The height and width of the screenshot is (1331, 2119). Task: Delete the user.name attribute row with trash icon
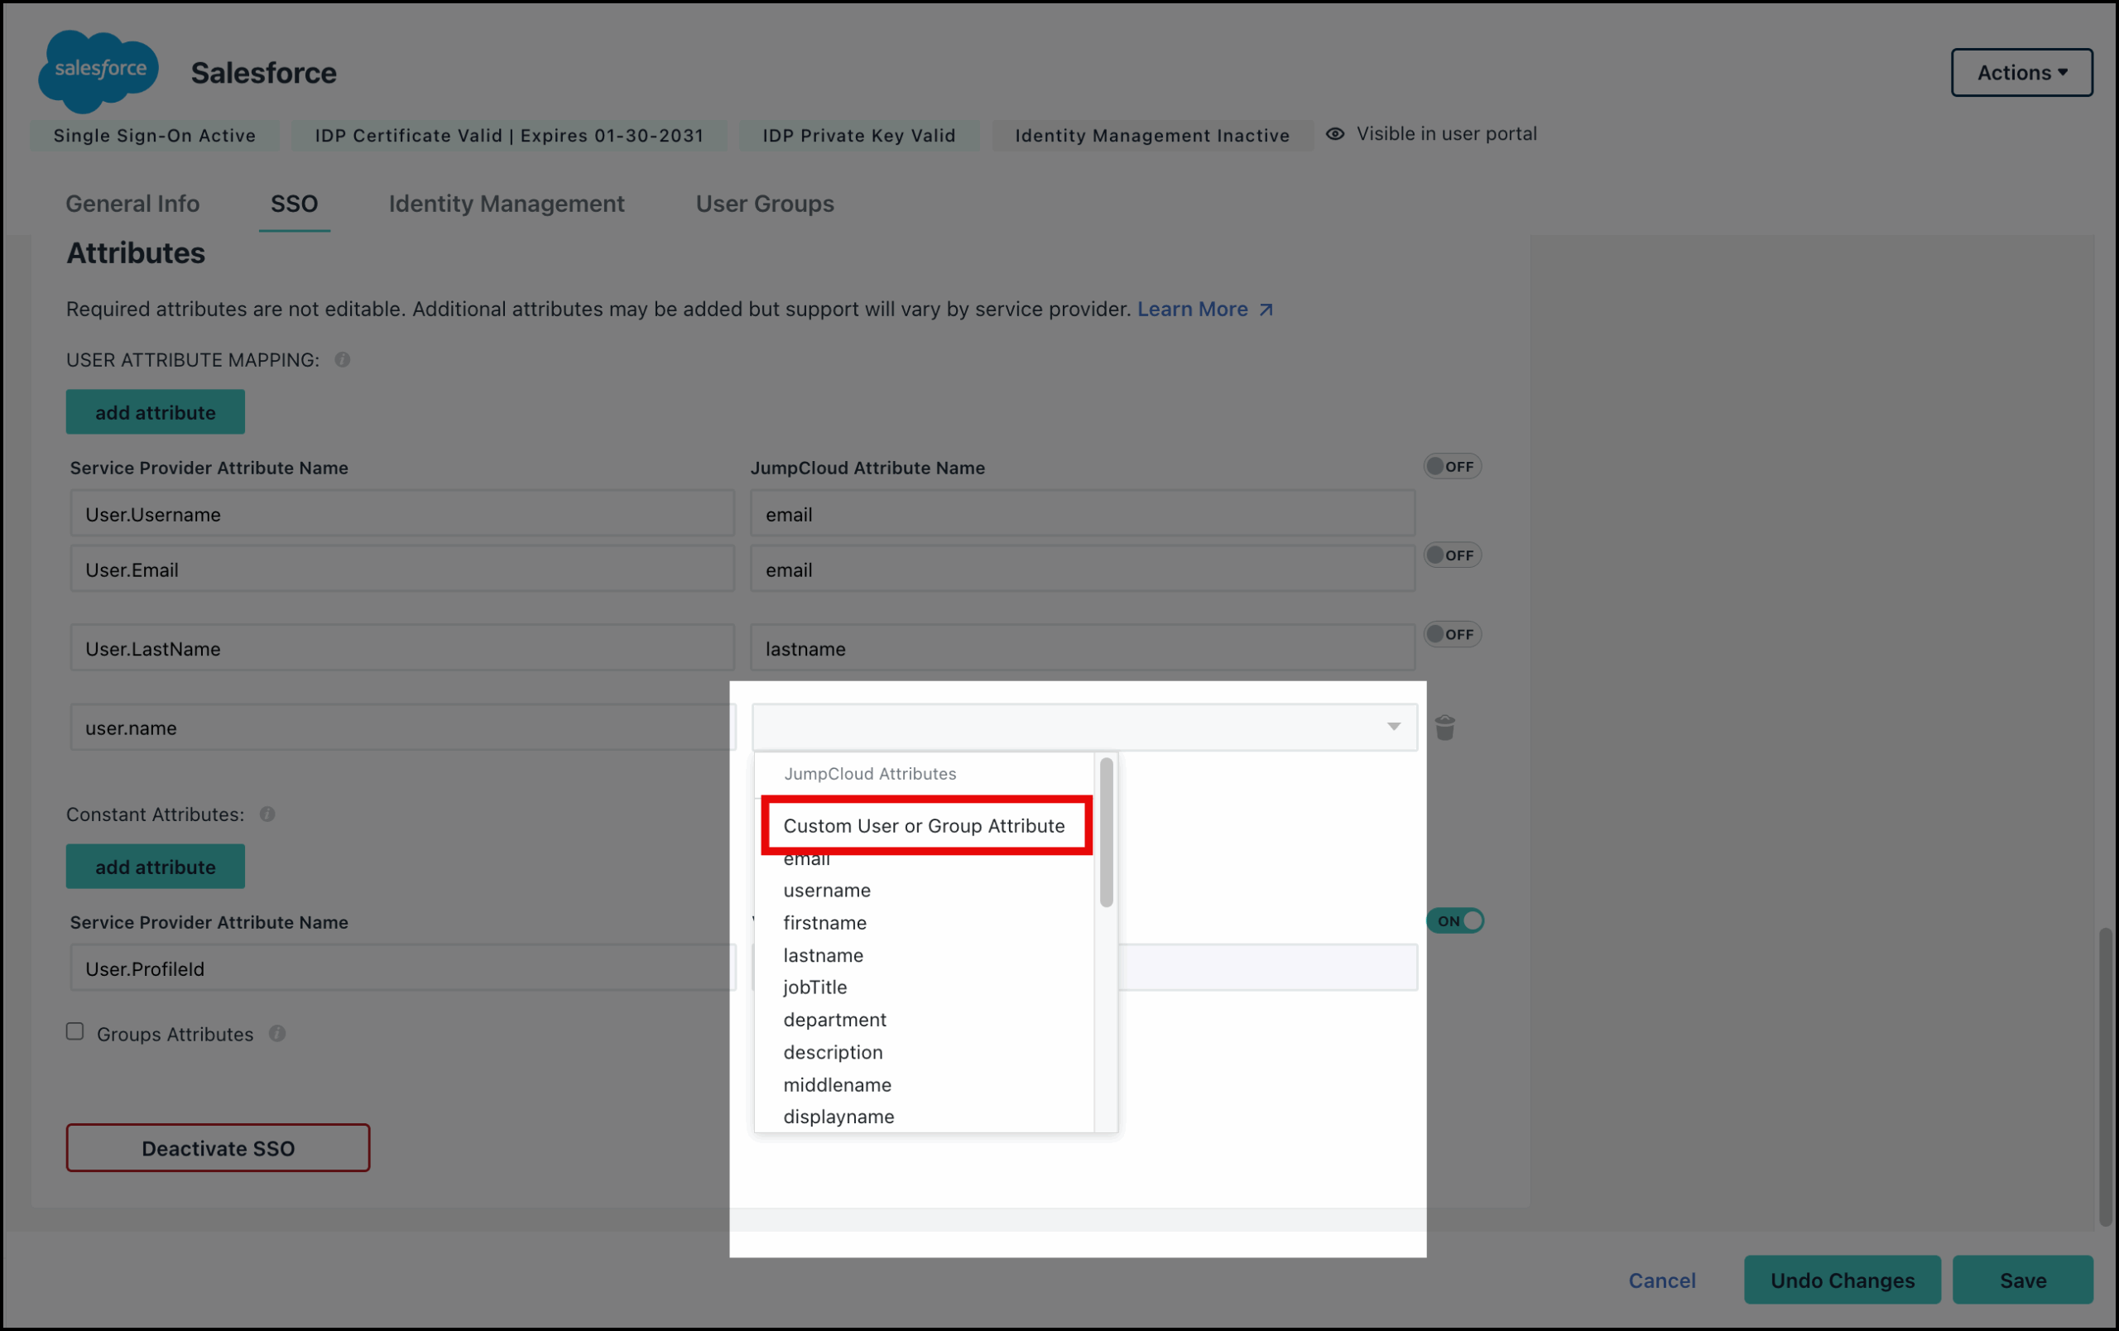tap(1445, 727)
